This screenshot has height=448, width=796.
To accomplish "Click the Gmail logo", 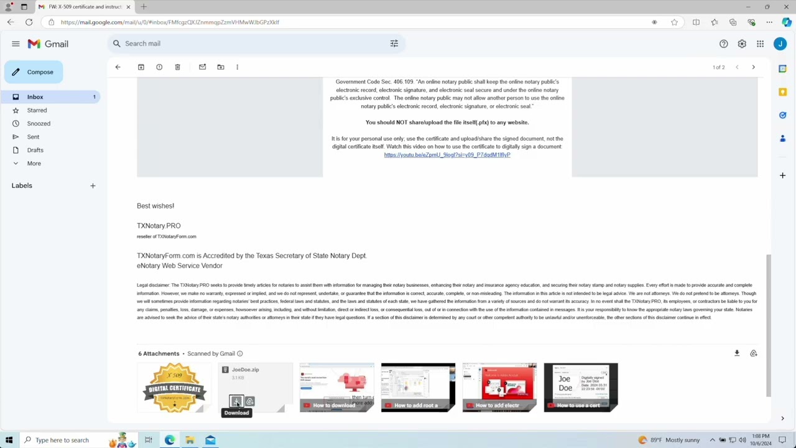I will pyautogui.click(x=48, y=44).
